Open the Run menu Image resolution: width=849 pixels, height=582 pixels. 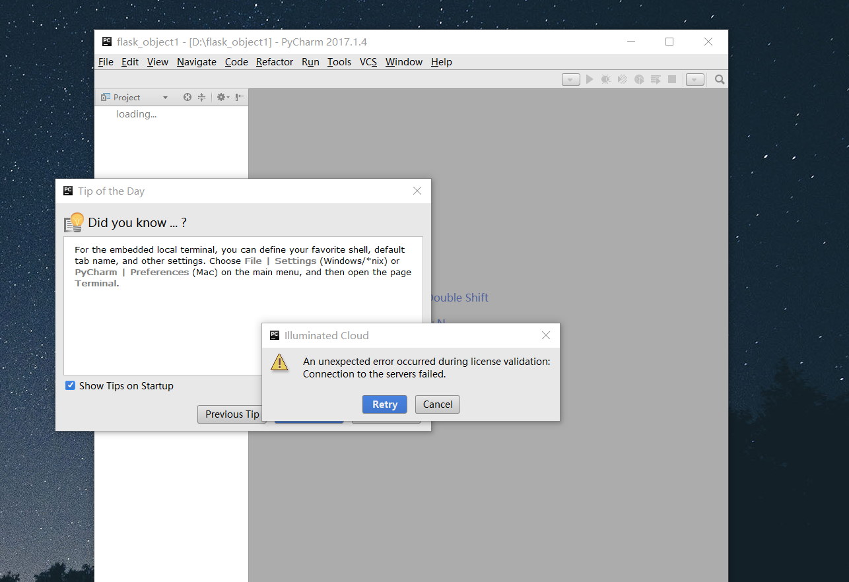pyautogui.click(x=310, y=62)
